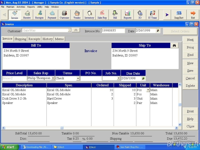Image resolution: width=200 pixels, height=150 pixels.
Task: Switch to the History tab
Action: click(x=47, y=39)
